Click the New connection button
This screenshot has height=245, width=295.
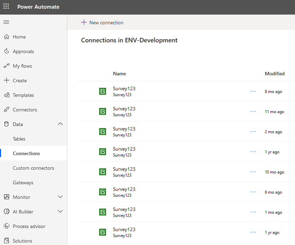click(x=102, y=22)
